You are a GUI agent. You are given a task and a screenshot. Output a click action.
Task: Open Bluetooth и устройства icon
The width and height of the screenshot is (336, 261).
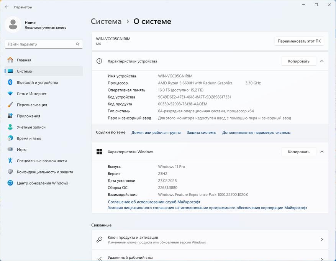[x=10, y=82]
